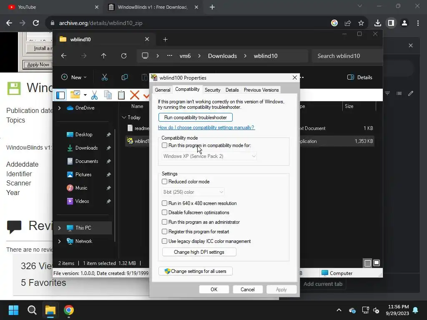Click Run compatibility troubleshooter
This screenshot has width=427, height=320.
click(196, 117)
